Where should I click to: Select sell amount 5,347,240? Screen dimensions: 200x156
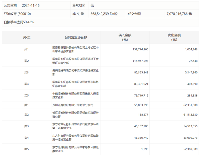point(191,72)
